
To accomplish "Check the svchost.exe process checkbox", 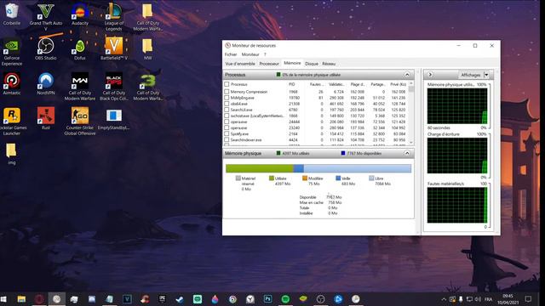I will [227, 116].
